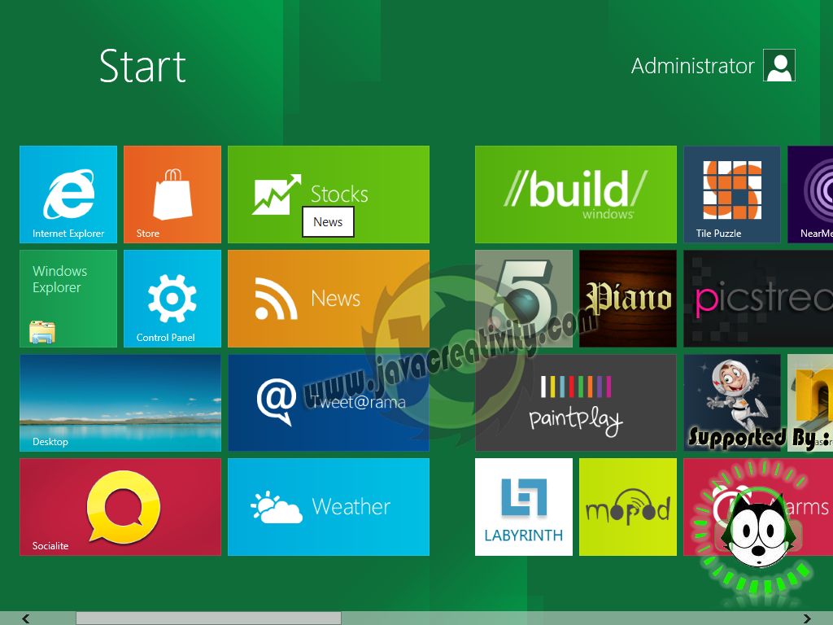
Task: Launch the Stocks tile
Action: [x=329, y=194]
